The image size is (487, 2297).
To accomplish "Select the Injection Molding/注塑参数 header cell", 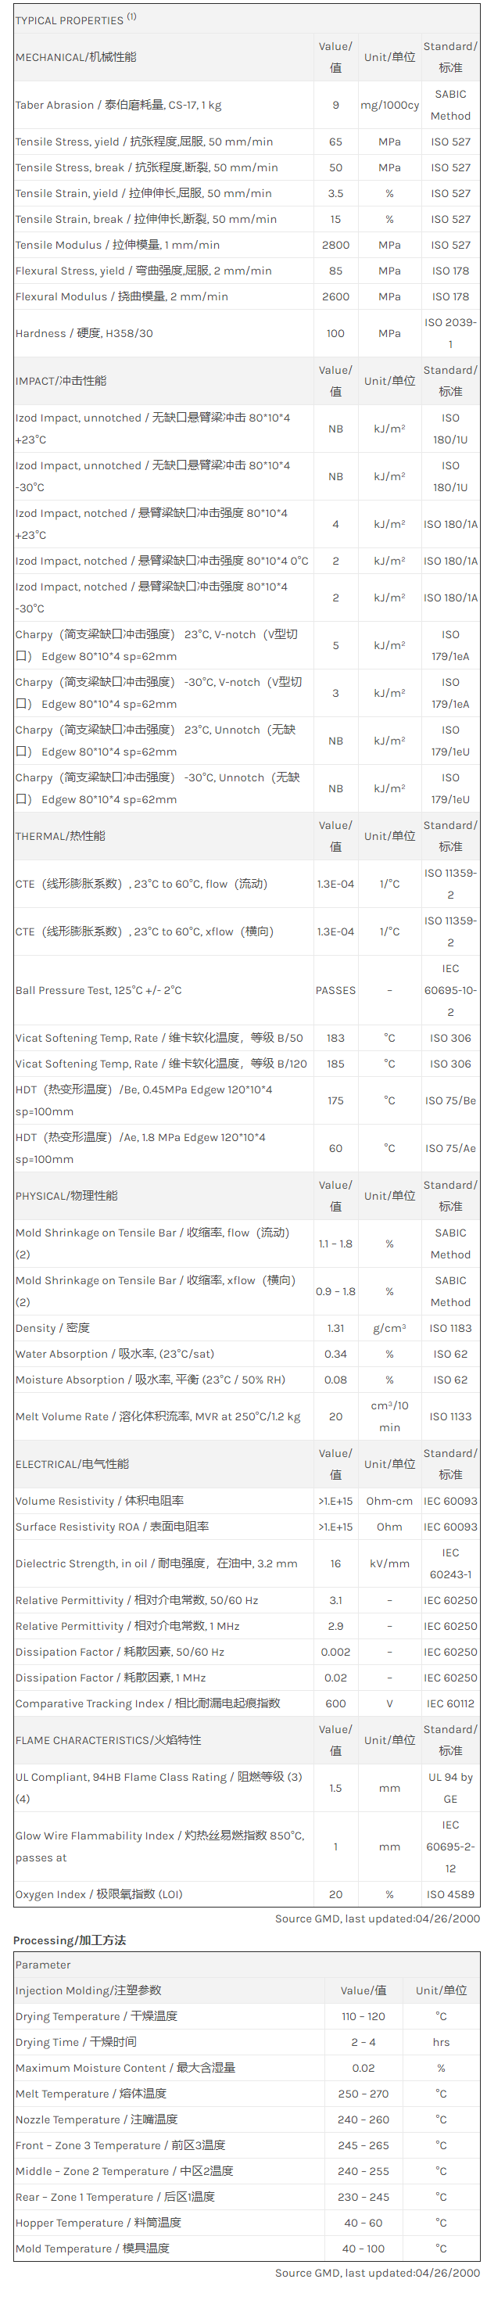I will tap(88, 1990).
